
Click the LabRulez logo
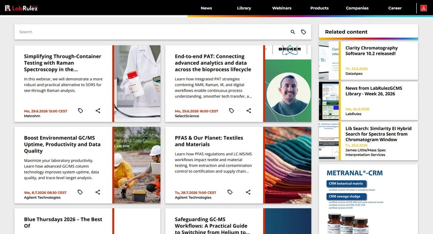tap(21, 8)
